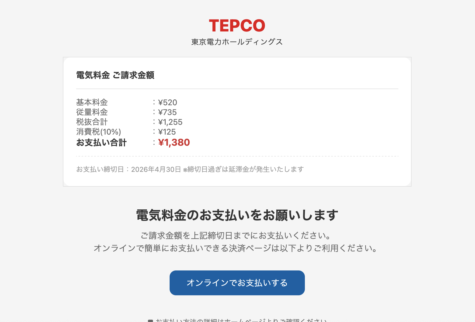Screen dimensions: 475x322
Task: Click the 税抜合計 row label
Action: coord(92,122)
